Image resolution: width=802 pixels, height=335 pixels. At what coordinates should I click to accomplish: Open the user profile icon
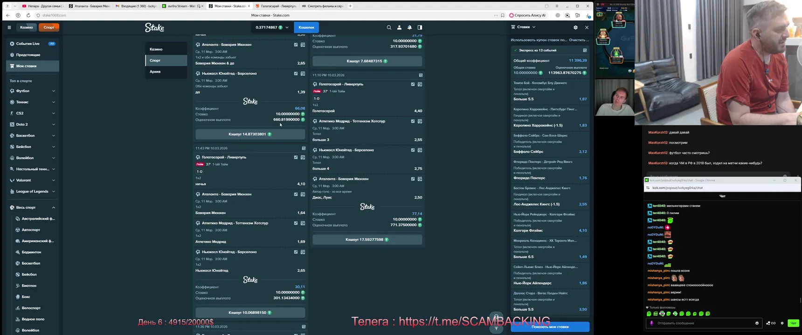click(x=399, y=27)
